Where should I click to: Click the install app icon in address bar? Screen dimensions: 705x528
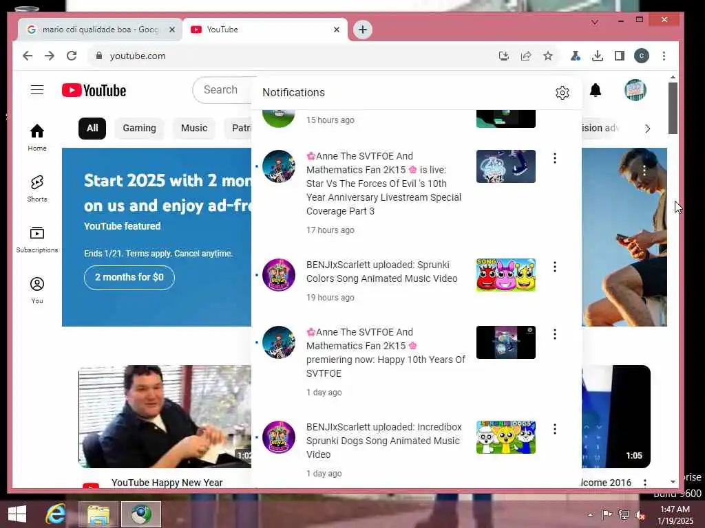coord(503,56)
